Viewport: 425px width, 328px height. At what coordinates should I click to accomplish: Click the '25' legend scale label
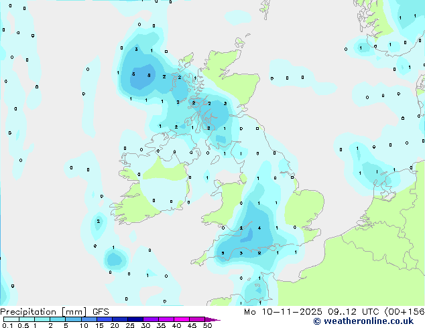130,325
